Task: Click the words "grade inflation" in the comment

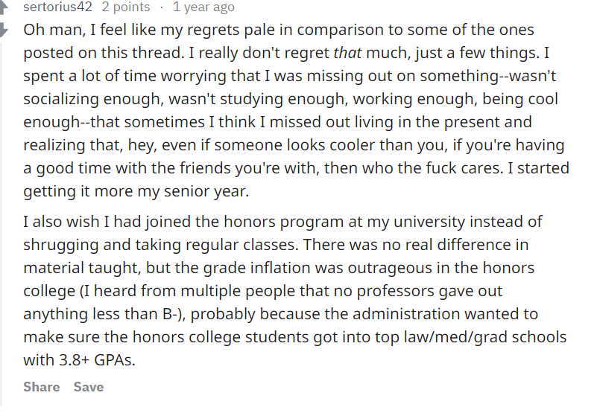Action: (251, 268)
